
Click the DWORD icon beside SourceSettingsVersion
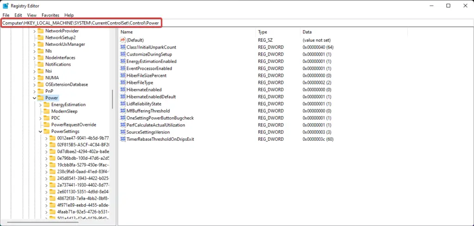click(123, 132)
